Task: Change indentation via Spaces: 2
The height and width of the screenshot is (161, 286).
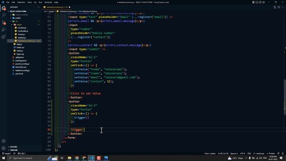Action: (x=234, y=153)
